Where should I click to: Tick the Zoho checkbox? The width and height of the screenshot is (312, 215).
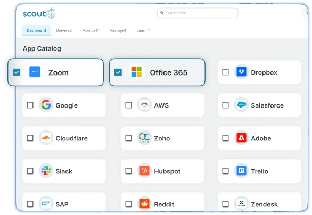tap(128, 138)
